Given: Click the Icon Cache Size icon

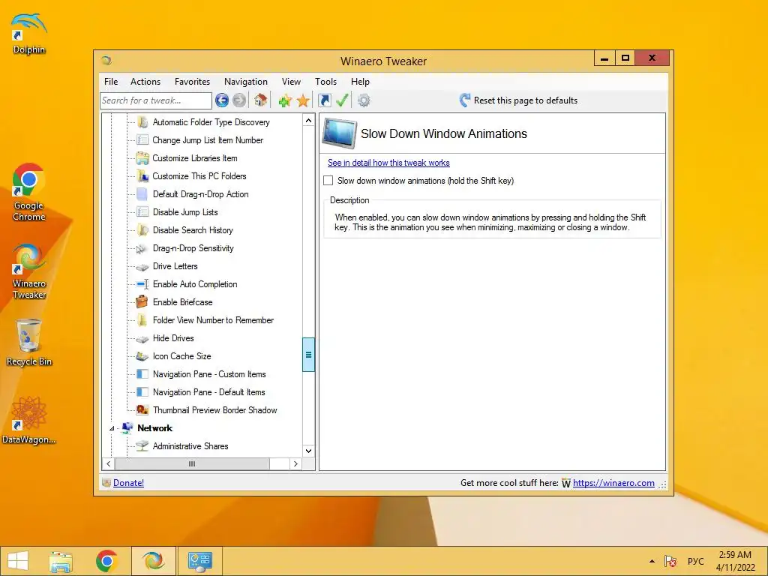Looking at the screenshot, I should 142,356.
